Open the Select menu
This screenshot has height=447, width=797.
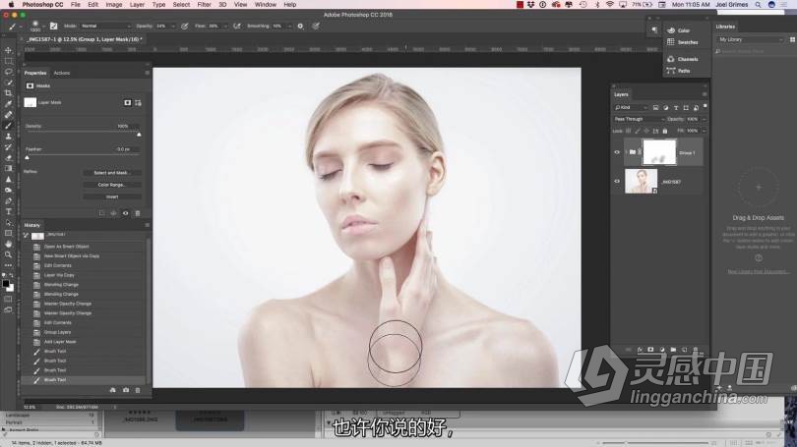181,5
